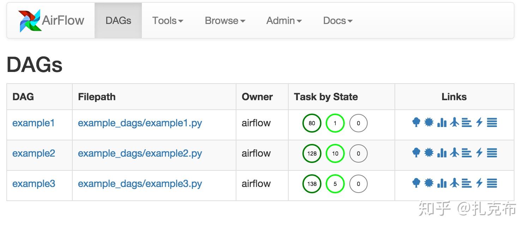Open the Tools dropdown menu
Image resolution: width=530 pixels, height=230 pixels.
pyautogui.click(x=167, y=21)
